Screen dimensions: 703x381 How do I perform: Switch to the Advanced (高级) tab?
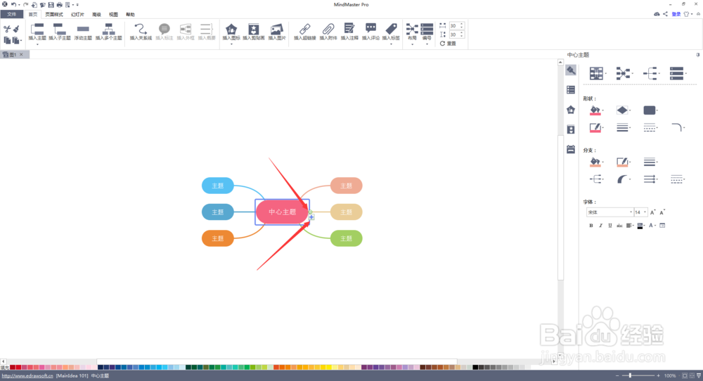point(96,14)
